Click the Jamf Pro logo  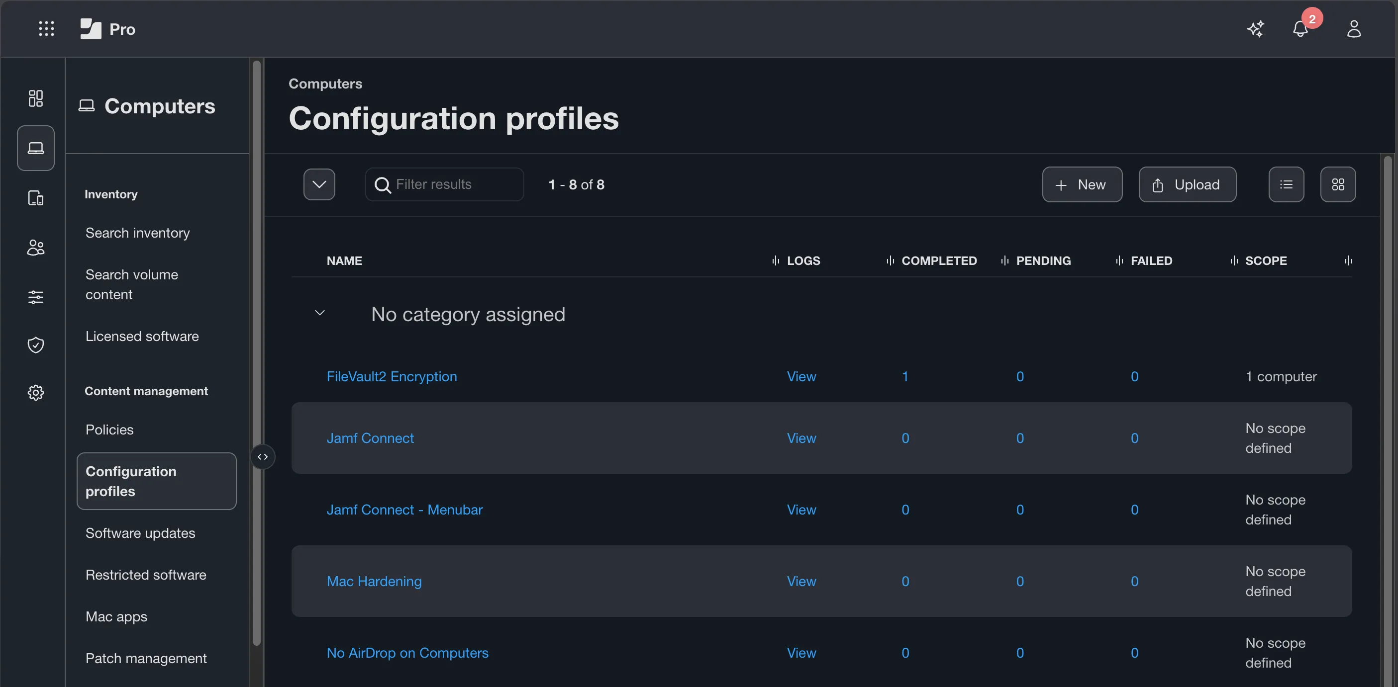pyautogui.click(x=107, y=29)
